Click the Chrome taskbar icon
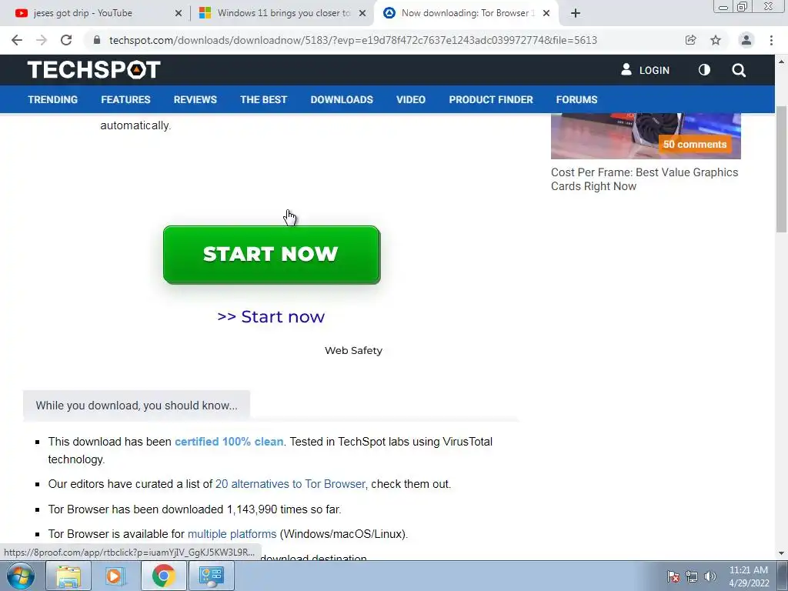 coord(164,576)
